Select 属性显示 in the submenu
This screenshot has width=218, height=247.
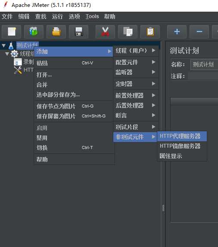182,156
